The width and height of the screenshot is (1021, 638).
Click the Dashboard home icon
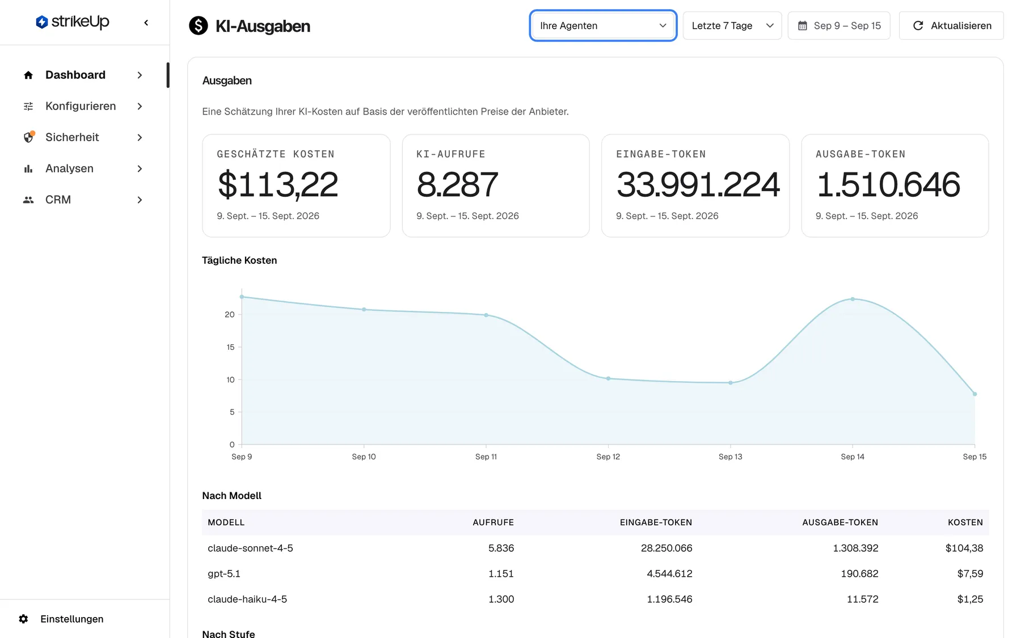click(x=28, y=75)
